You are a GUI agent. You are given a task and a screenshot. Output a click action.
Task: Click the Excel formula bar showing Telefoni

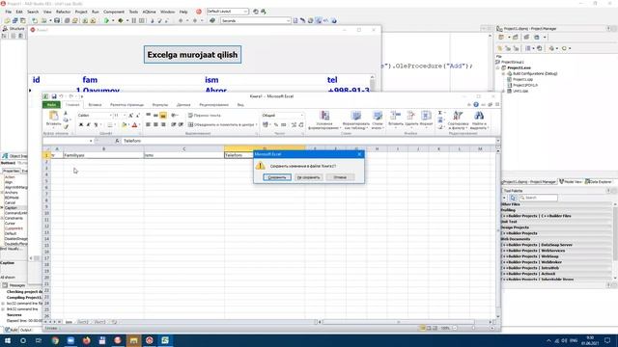coord(309,141)
